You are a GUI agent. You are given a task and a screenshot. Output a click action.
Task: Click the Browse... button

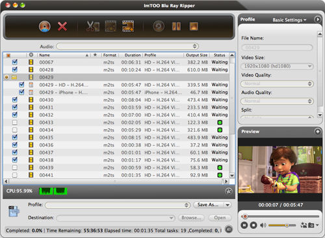point(191,218)
